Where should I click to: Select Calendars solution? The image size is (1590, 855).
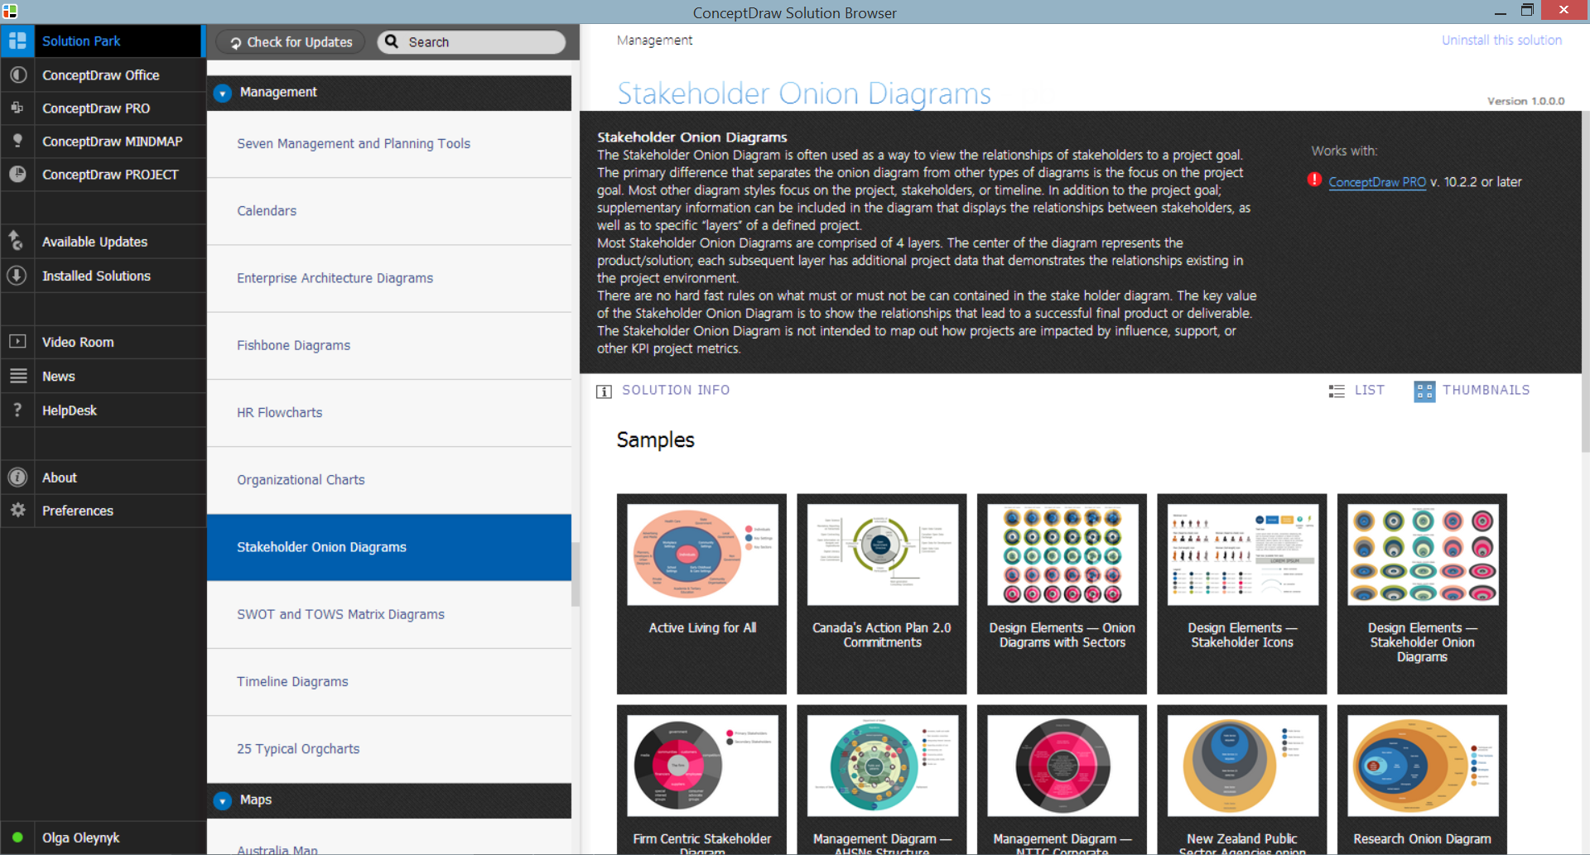click(389, 210)
